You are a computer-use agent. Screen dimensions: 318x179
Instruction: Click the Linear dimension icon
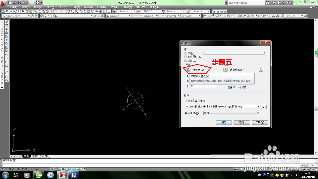pos(205,16)
